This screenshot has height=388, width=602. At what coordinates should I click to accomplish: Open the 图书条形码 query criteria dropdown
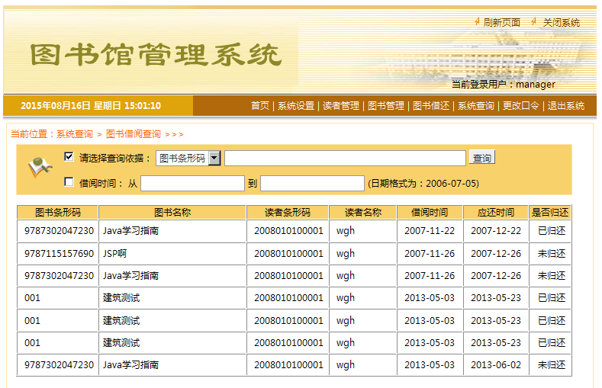(x=188, y=158)
